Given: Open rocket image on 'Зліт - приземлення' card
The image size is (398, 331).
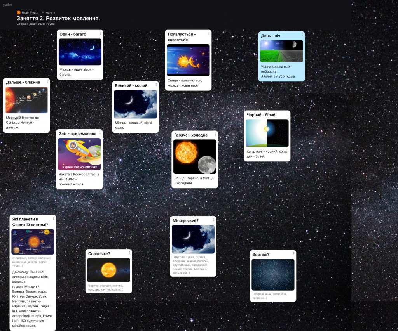Looking at the screenshot, I should 79,154.
